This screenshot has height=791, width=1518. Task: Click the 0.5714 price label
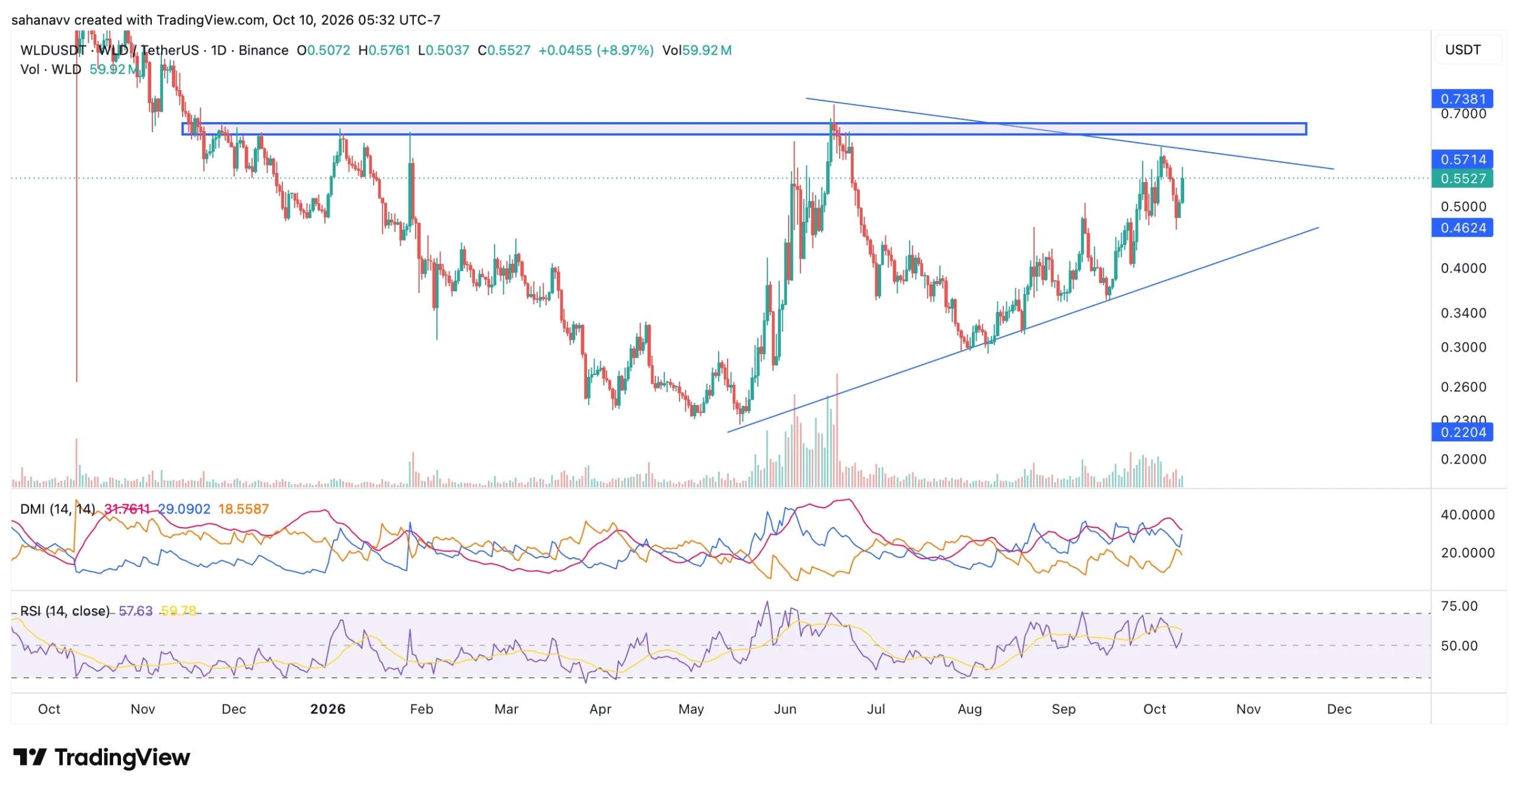pos(1462,159)
